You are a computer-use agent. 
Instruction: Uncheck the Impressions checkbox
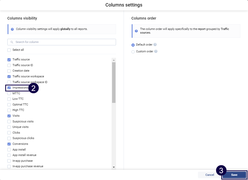click(x=9, y=88)
